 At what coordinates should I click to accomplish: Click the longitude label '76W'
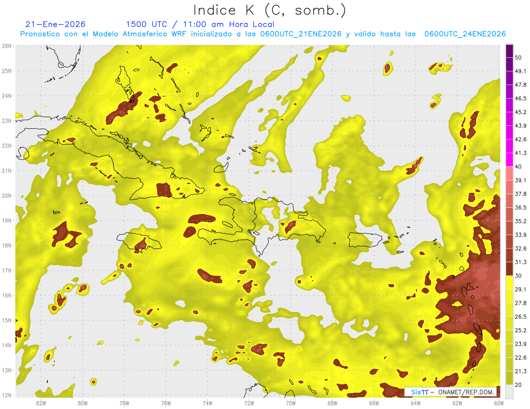click(166, 402)
